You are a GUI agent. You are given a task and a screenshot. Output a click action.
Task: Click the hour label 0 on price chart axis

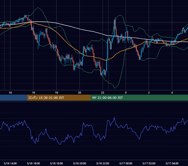pos(126,93)
